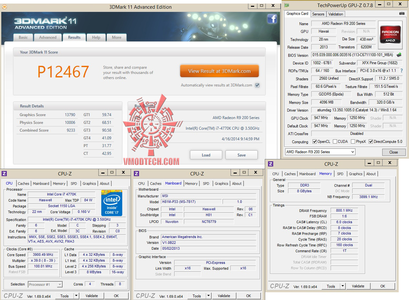Switch to the Validation tab in GPU-Z
The height and width of the screenshot is (300, 409).
click(x=335, y=14)
